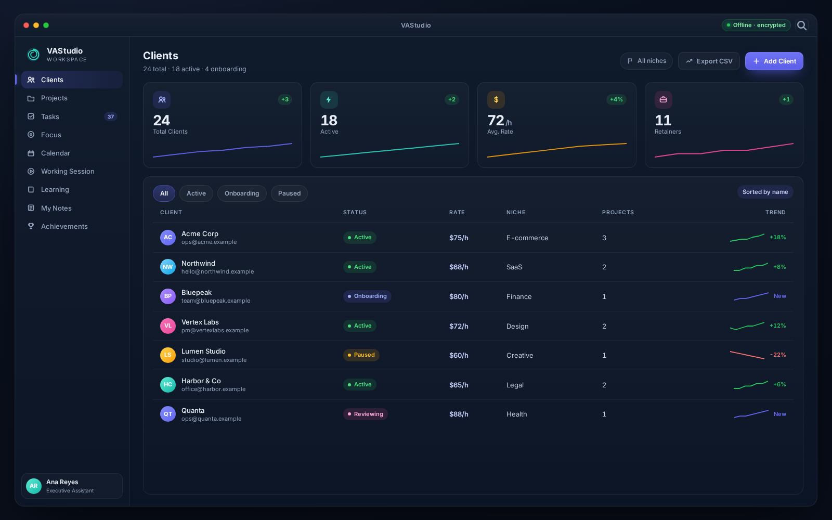
Task: Click Ana Reyes AR profile avatar
Action: click(x=34, y=486)
